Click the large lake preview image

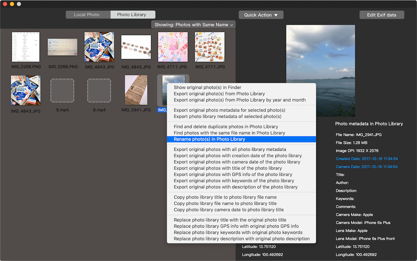[x=320, y=71]
